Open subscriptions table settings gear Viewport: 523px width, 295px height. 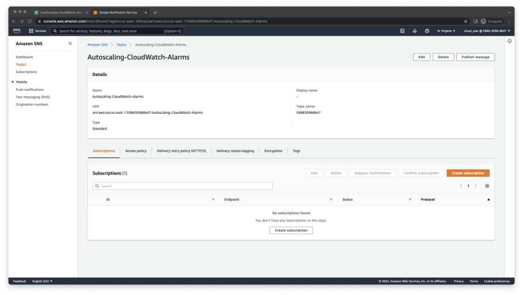pyautogui.click(x=487, y=186)
